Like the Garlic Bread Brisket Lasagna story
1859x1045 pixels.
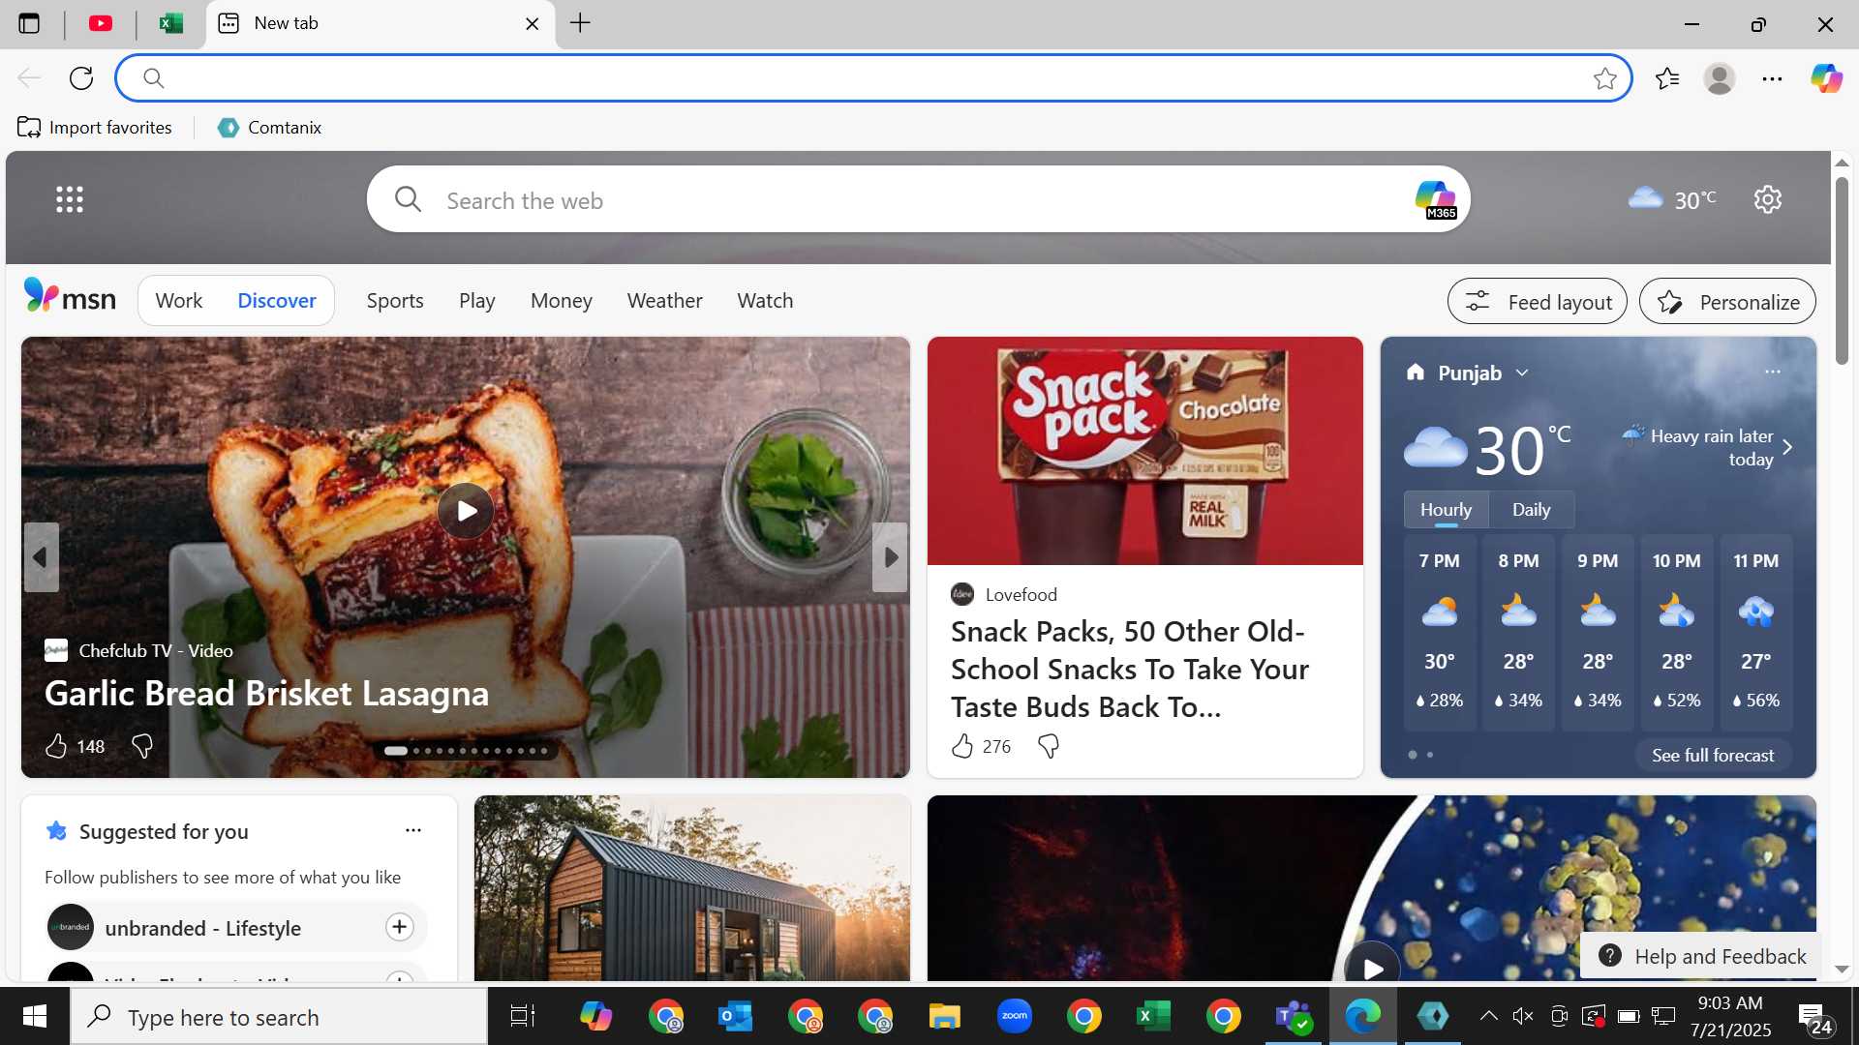point(56,746)
